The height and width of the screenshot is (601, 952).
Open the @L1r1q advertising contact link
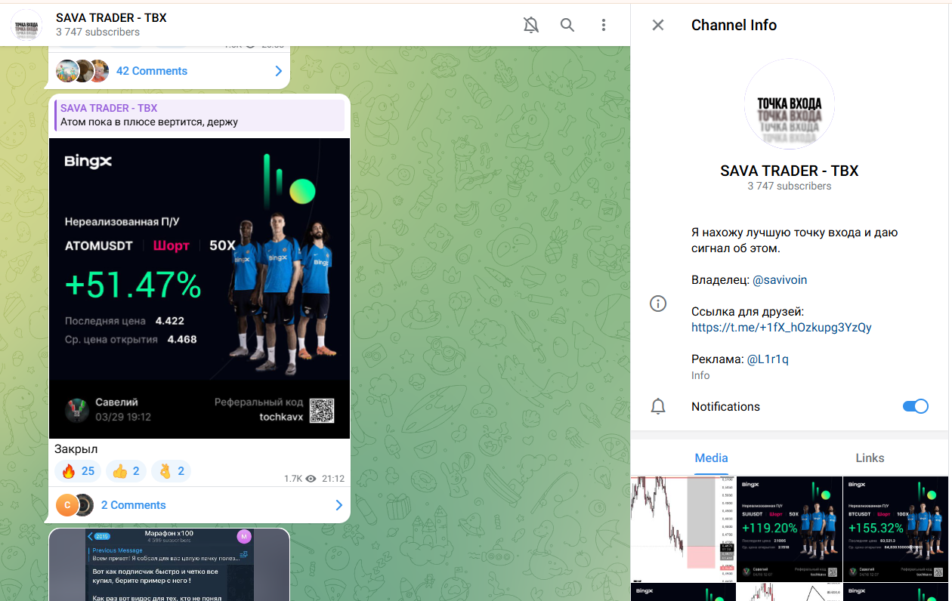[768, 359]
